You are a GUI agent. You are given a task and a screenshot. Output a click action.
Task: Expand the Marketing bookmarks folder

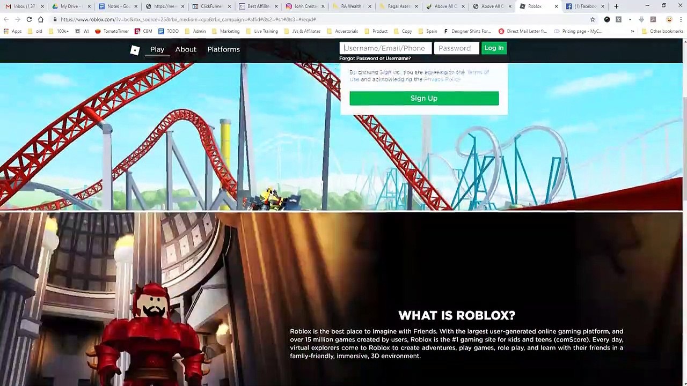225,31
